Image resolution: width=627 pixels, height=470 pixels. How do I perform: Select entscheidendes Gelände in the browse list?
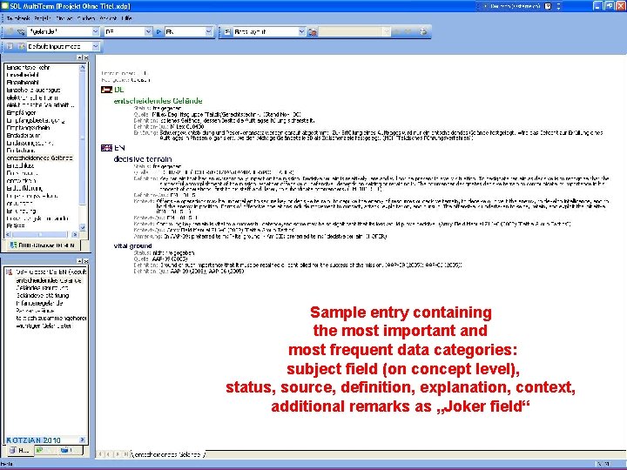point(39,158)
